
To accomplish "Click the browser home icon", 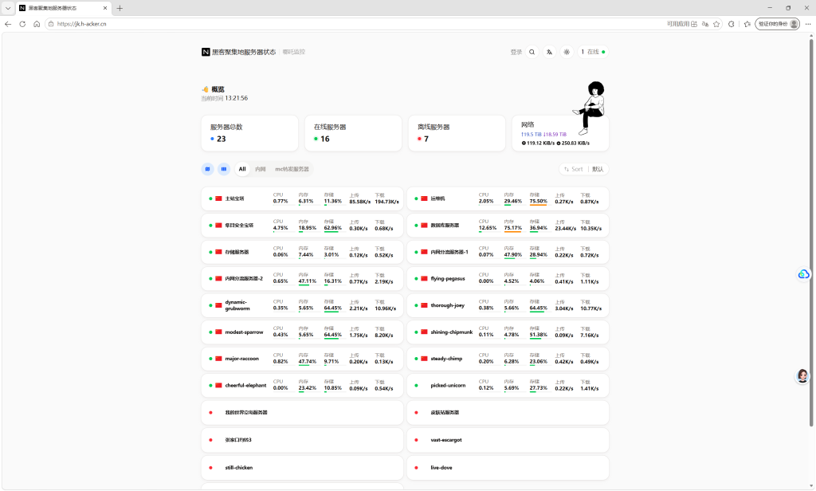I will pos(37,24).
